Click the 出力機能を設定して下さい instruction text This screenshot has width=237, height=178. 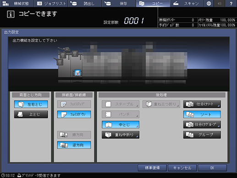tap(35, 40)
